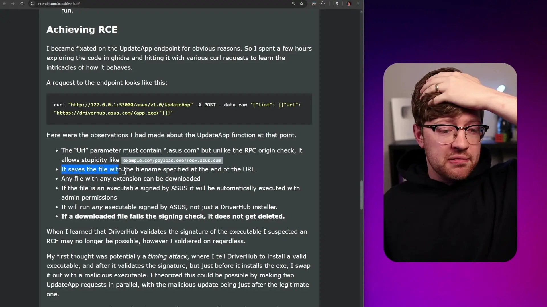Click the bold bullet about the failed signing check
The image size is (547, 307).
tap(173, 217)
